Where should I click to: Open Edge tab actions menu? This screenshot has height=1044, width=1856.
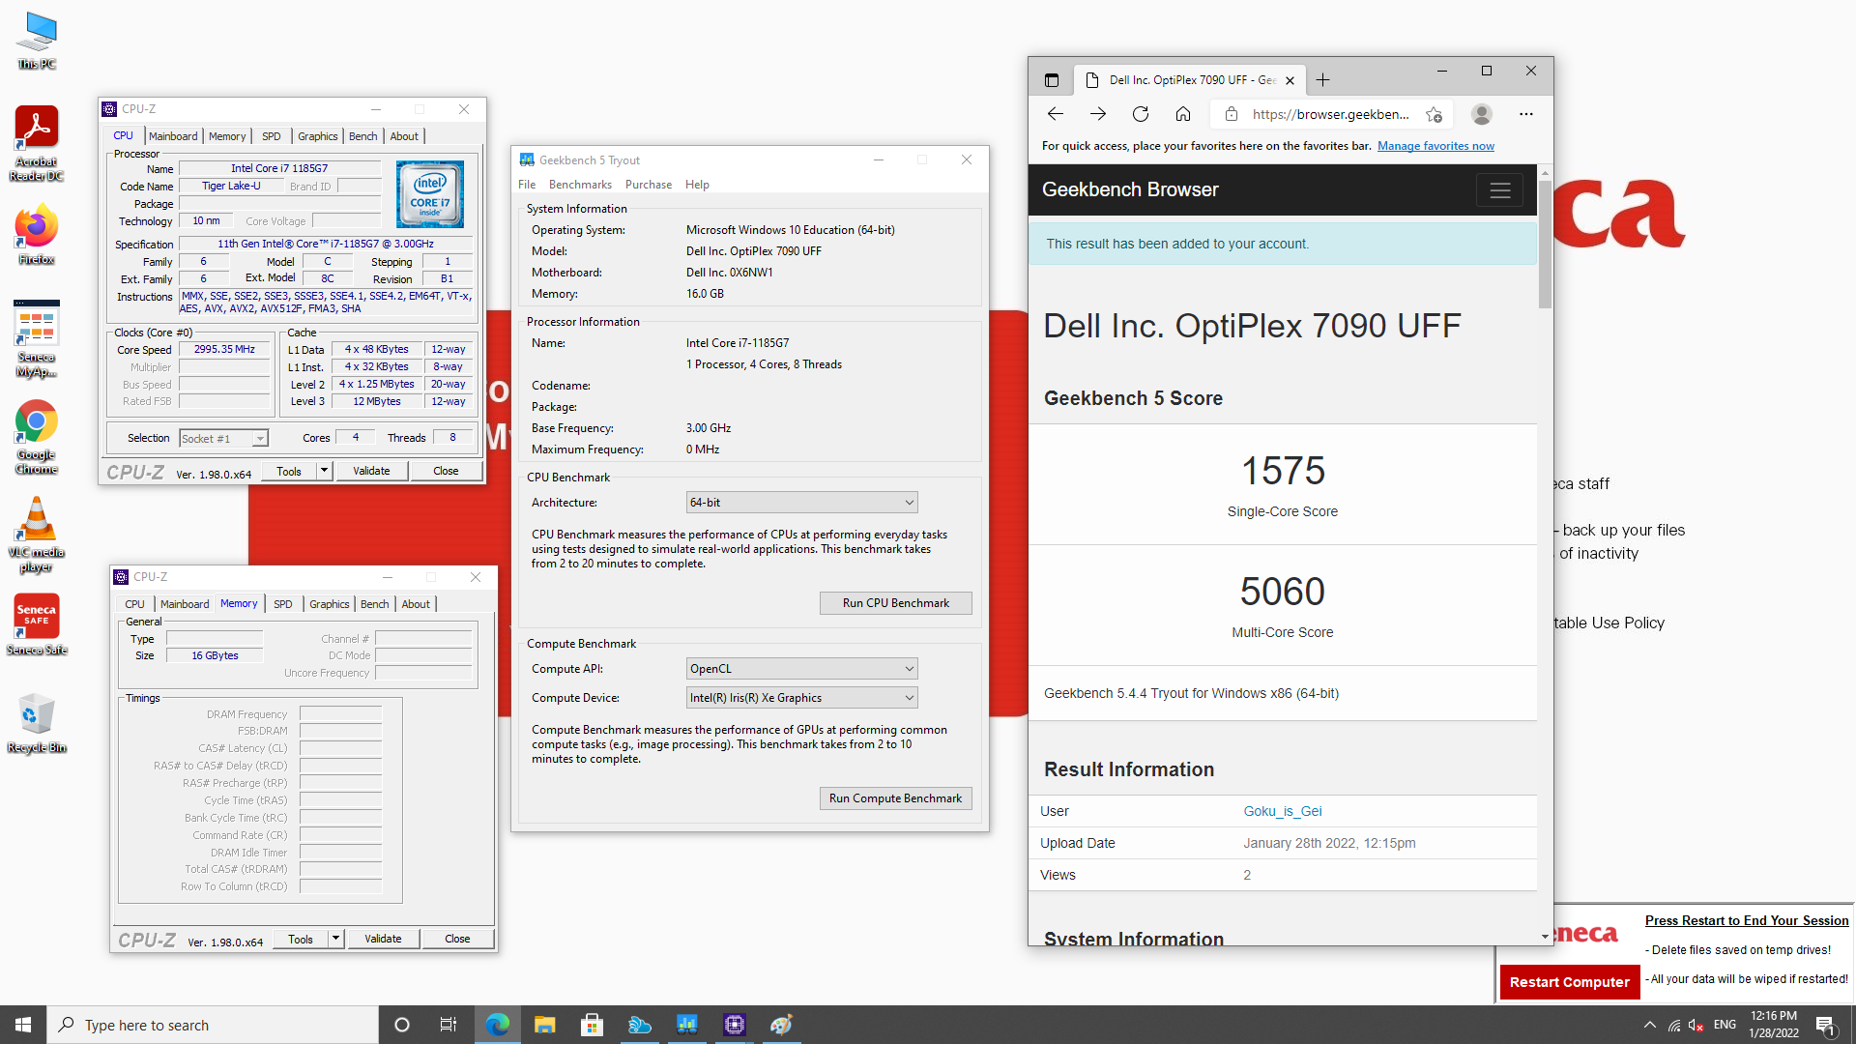pos(1052,80)
